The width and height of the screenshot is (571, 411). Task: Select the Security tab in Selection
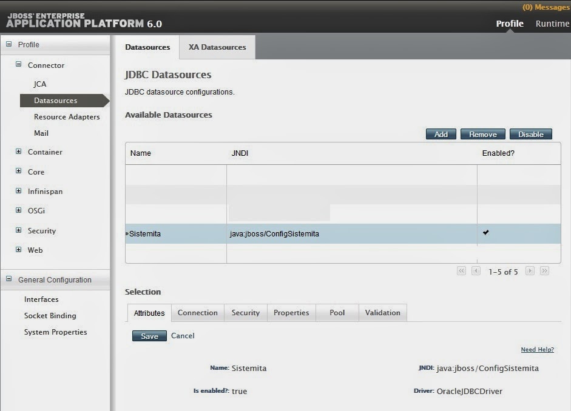(246, 313)
